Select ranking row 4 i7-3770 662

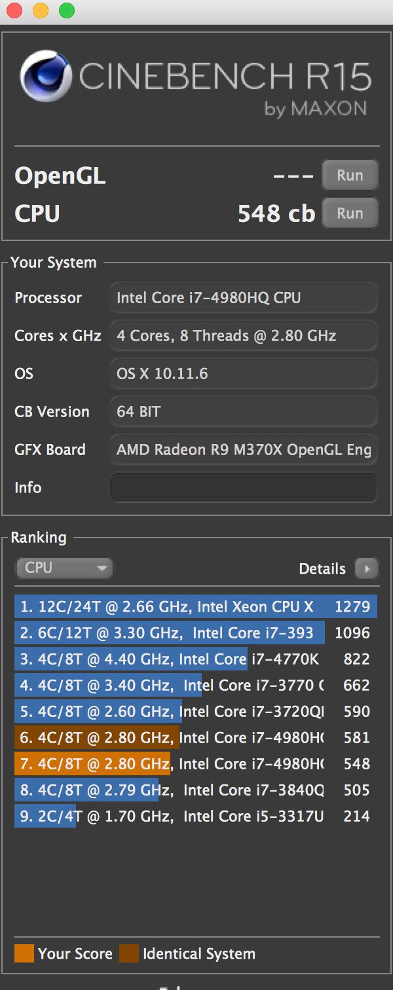(196, 685)
